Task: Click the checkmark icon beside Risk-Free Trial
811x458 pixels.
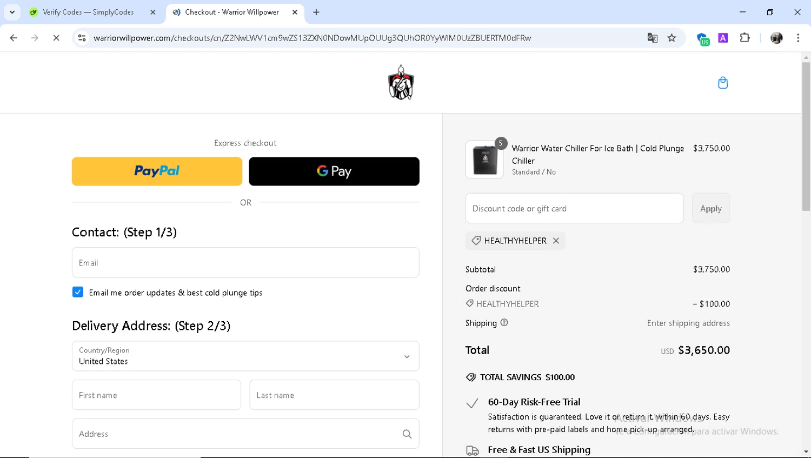Action: point(472,403)
